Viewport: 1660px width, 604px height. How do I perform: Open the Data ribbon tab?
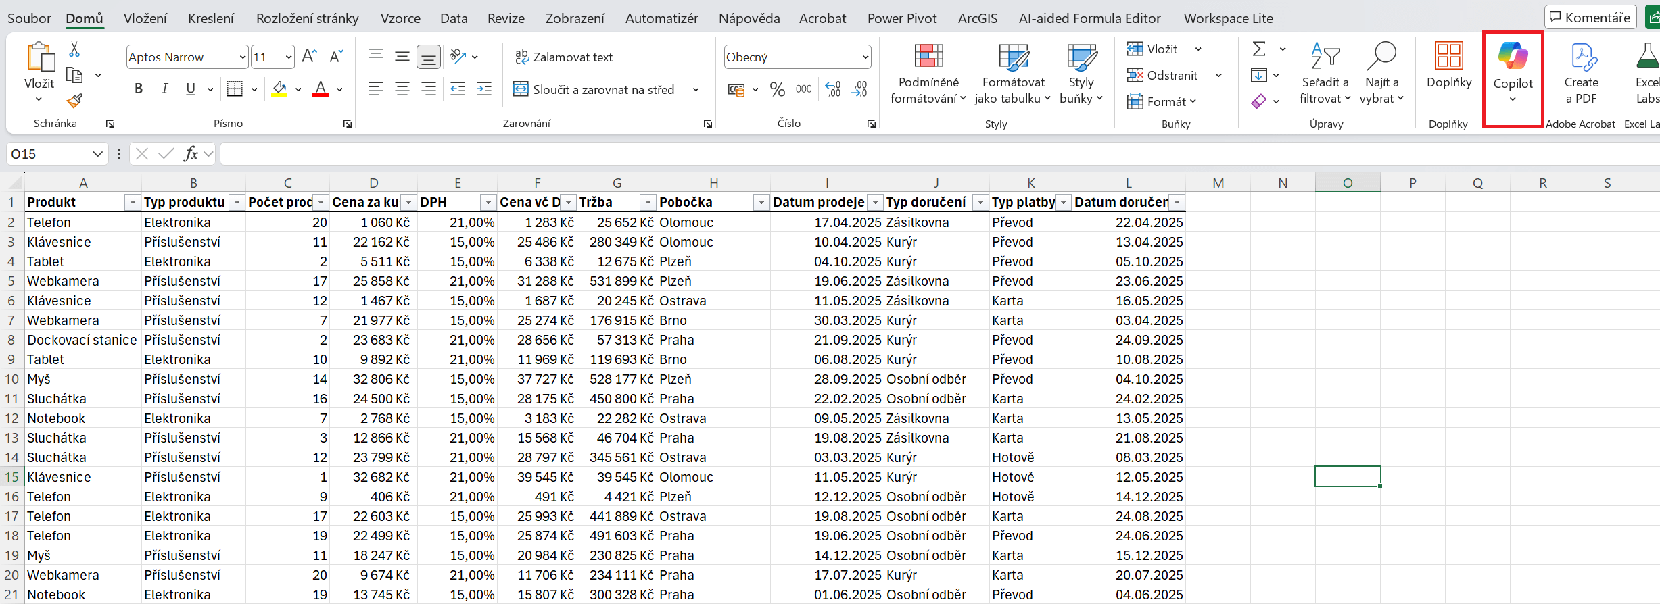click(454, 18)
